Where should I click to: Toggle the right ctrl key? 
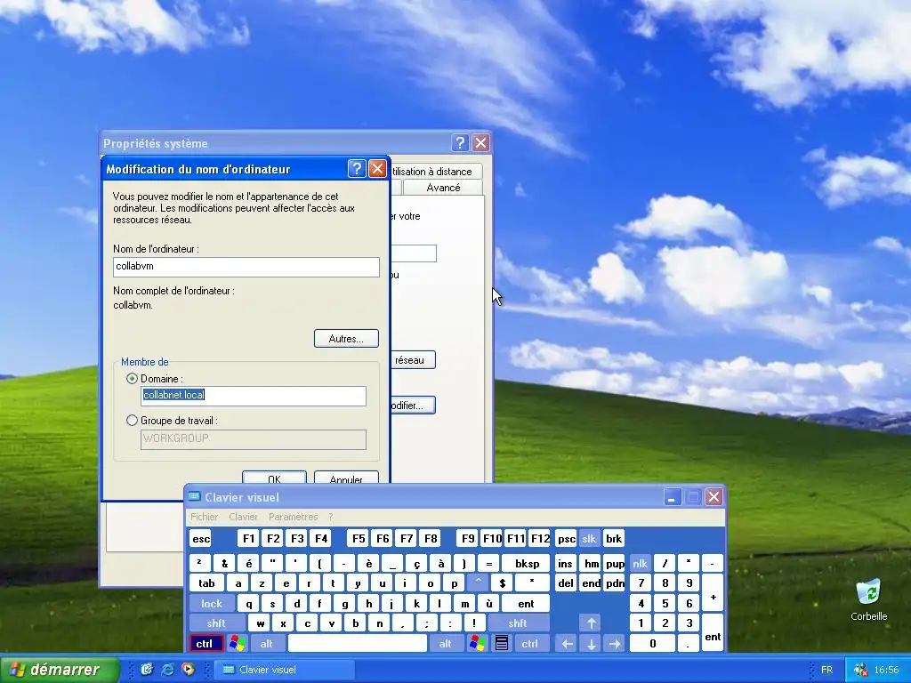click(529, 644)
